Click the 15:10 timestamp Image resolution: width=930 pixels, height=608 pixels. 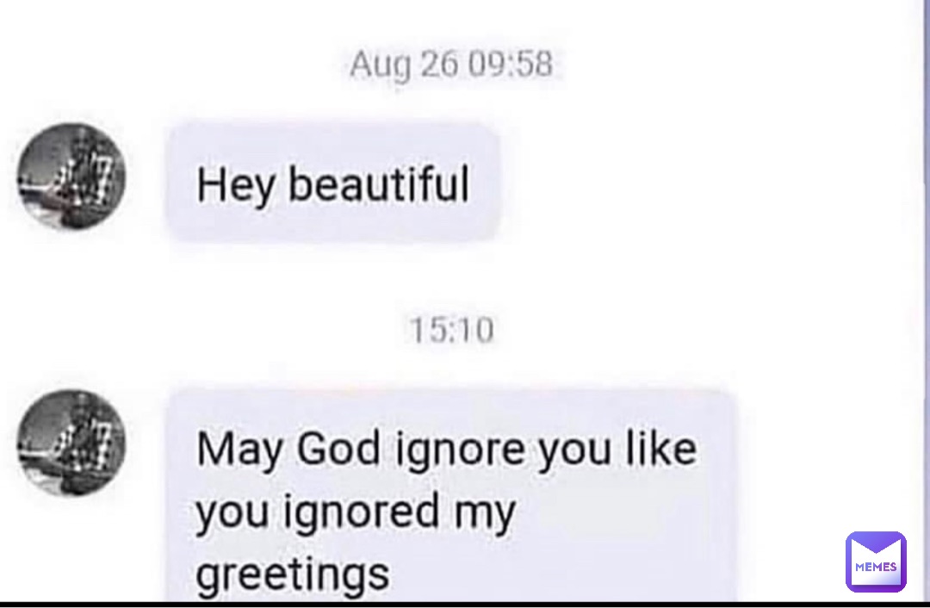pyautogui.click(x=451, y=331)
